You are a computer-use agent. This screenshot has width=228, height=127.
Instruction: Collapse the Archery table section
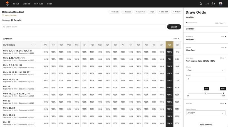pos(176,39)
